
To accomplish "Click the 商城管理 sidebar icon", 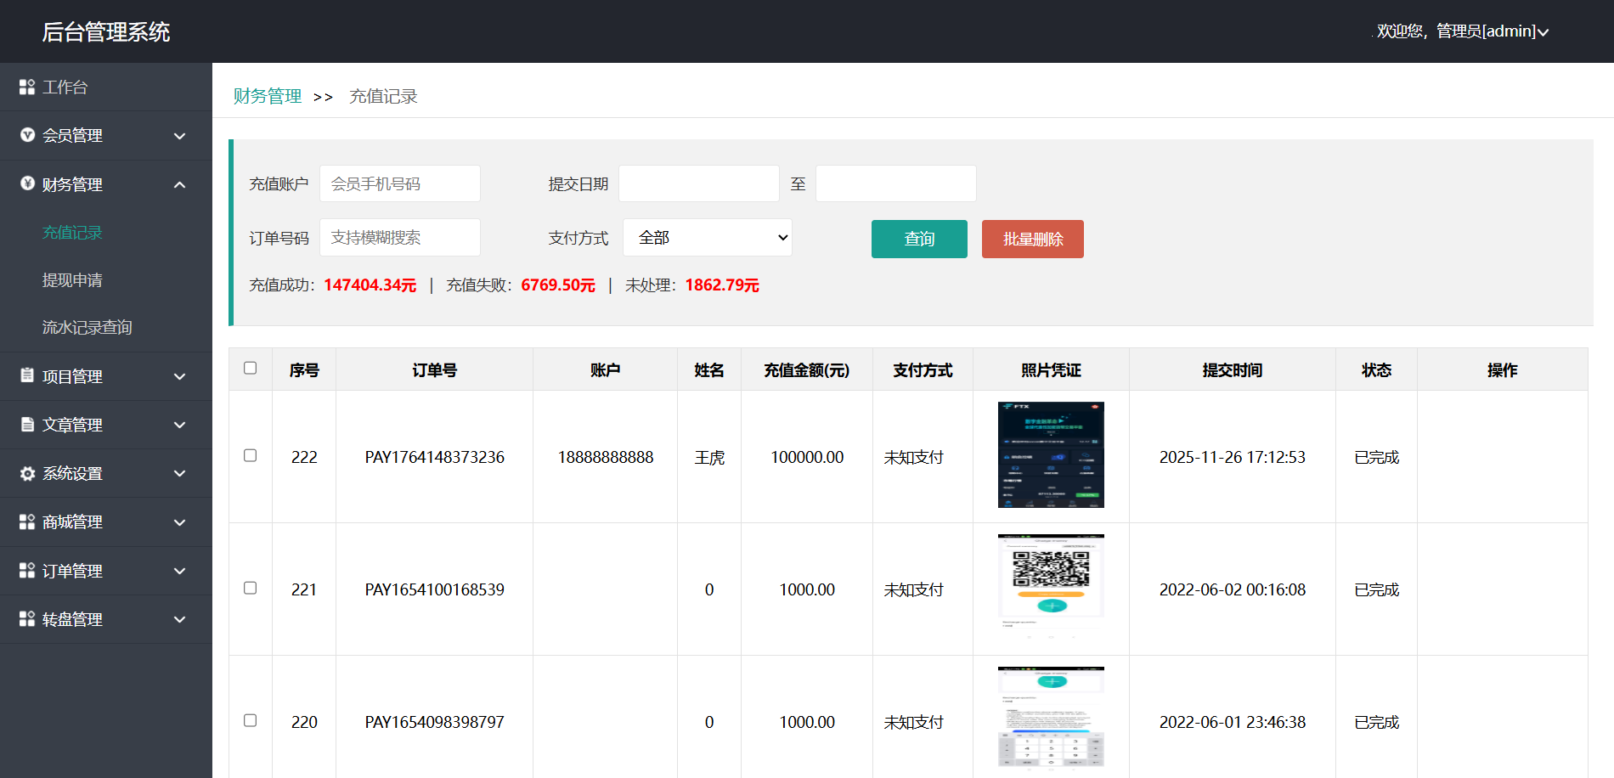I will point(27,521).
